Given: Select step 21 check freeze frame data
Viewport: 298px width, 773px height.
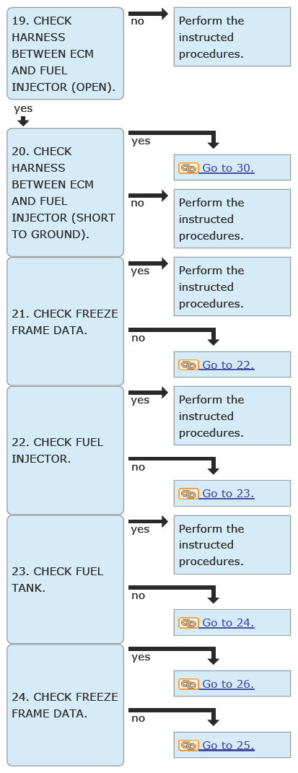Looking at the screenshot, I should coord(65,321).
